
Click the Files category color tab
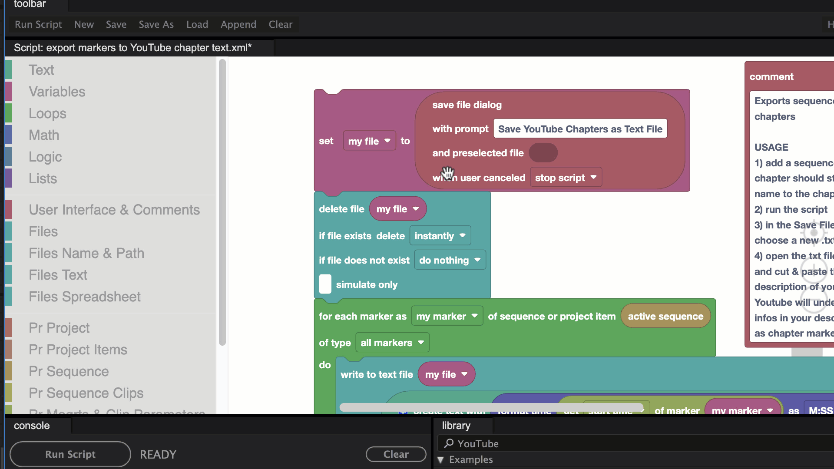coord(9,231)
